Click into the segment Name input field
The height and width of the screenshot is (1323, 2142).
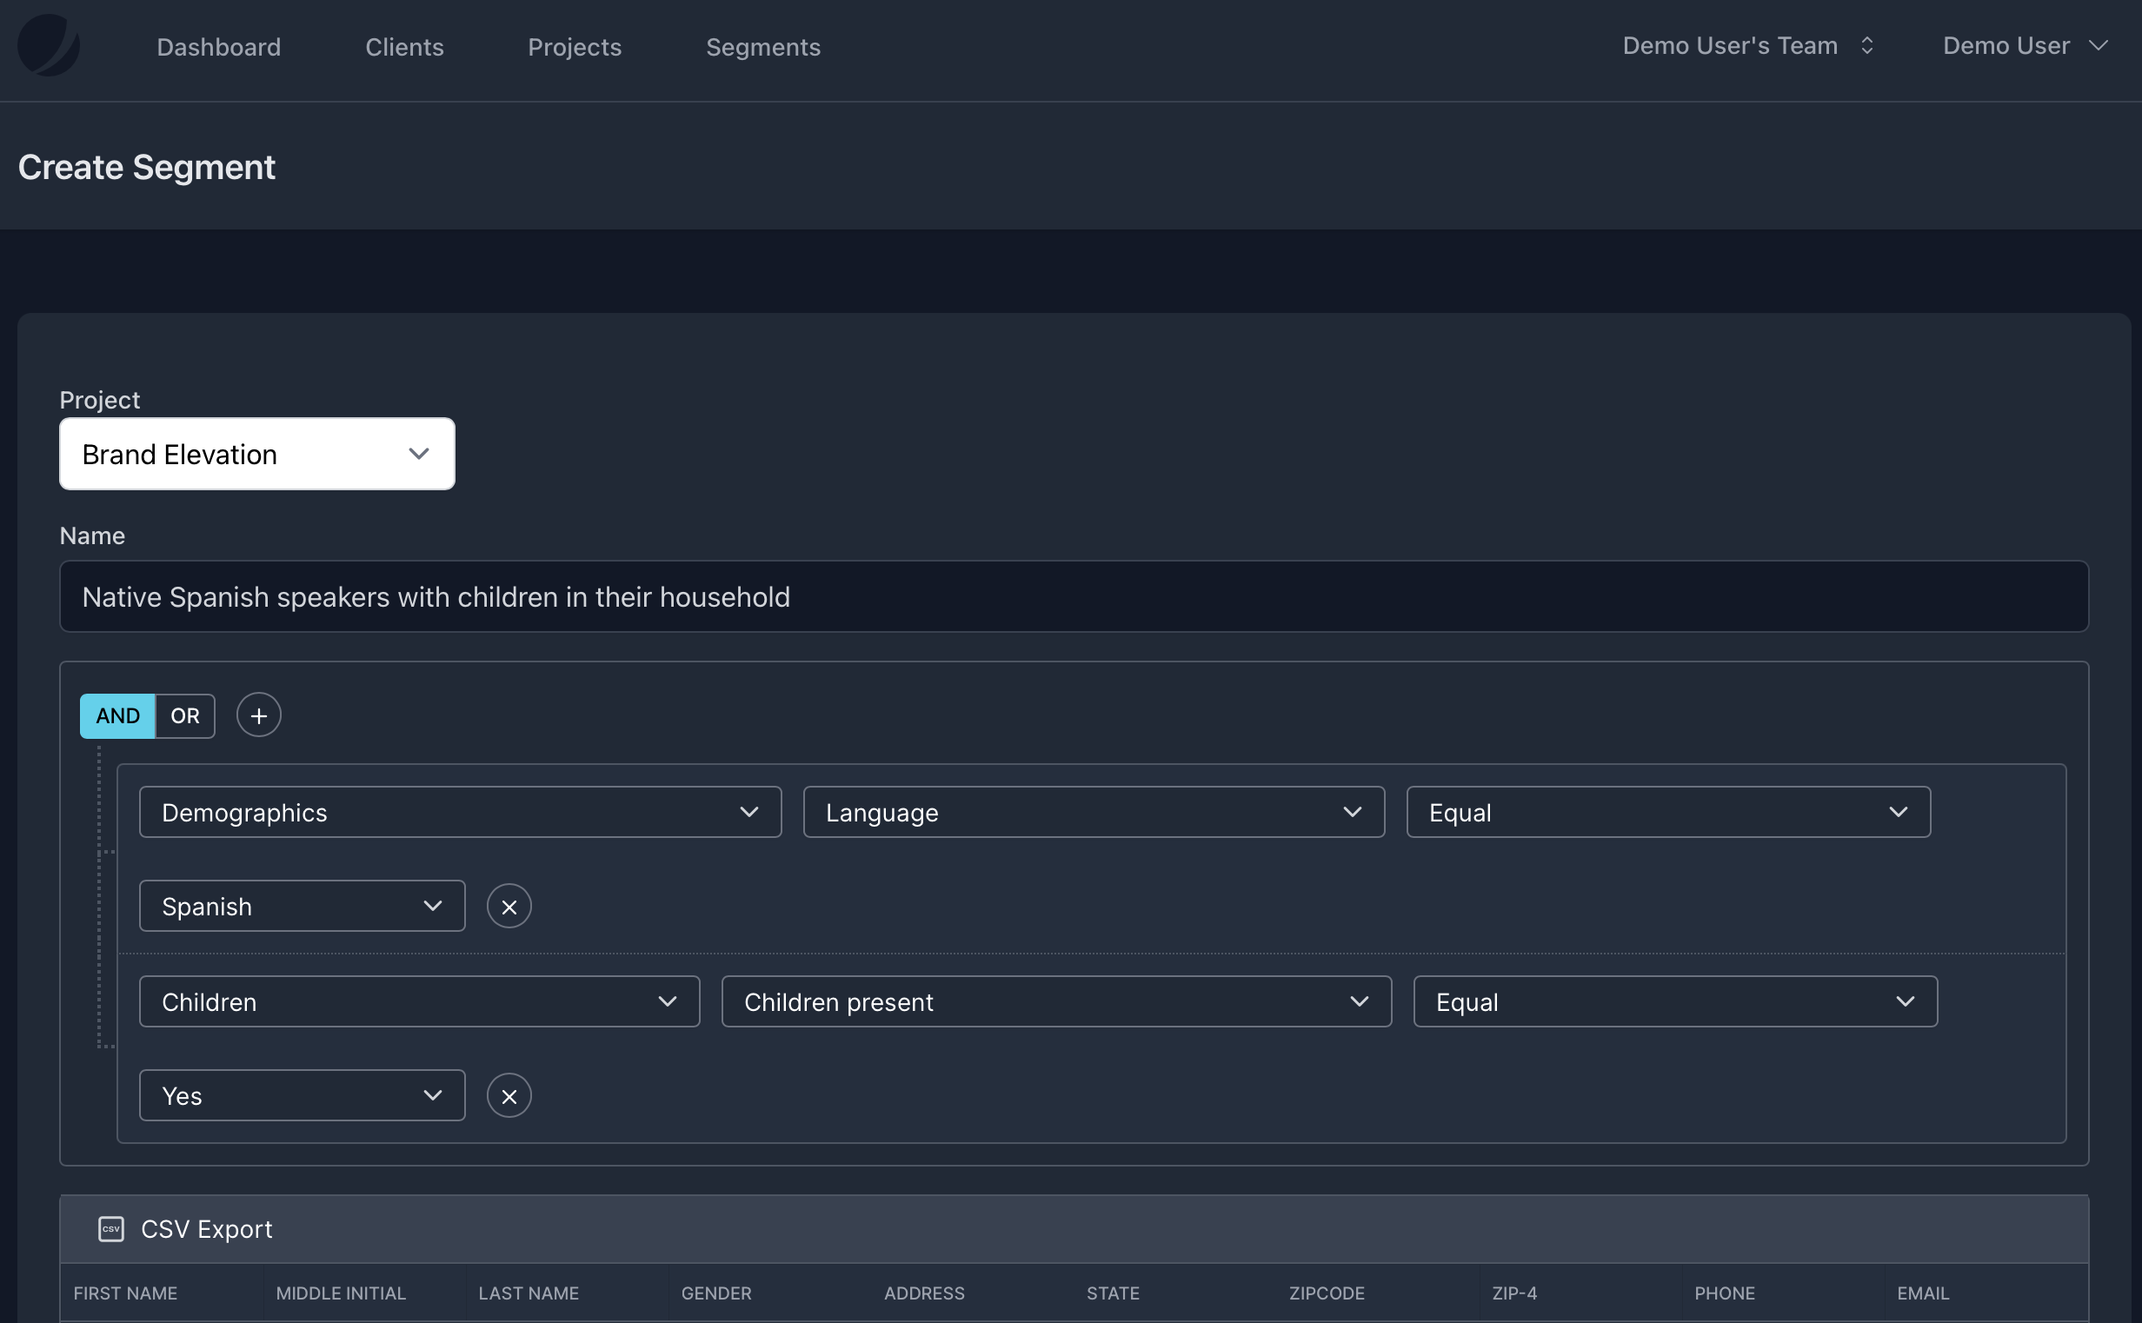click(1074, 597)
